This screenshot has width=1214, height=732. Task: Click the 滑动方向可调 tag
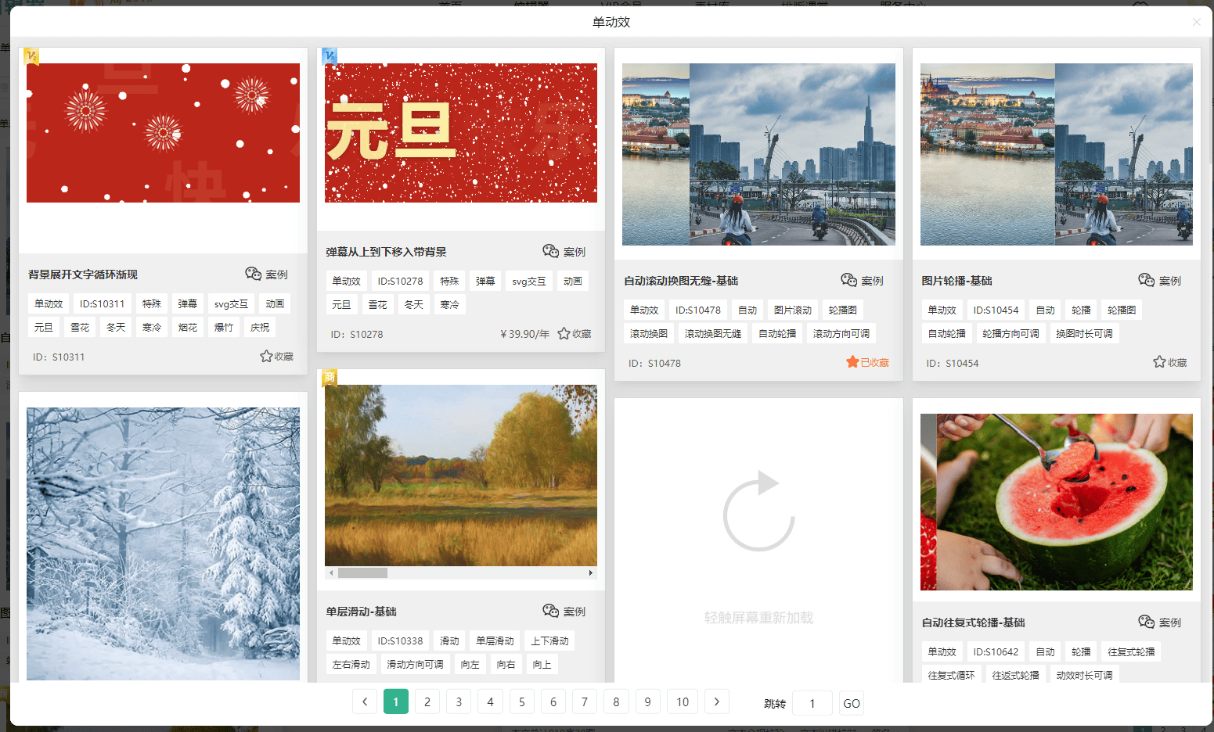point(416,664)
